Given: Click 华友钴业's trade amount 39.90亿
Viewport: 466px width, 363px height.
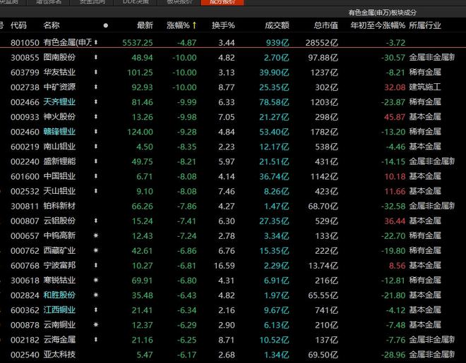Looking at the screenshot, I should pos(274,73).
